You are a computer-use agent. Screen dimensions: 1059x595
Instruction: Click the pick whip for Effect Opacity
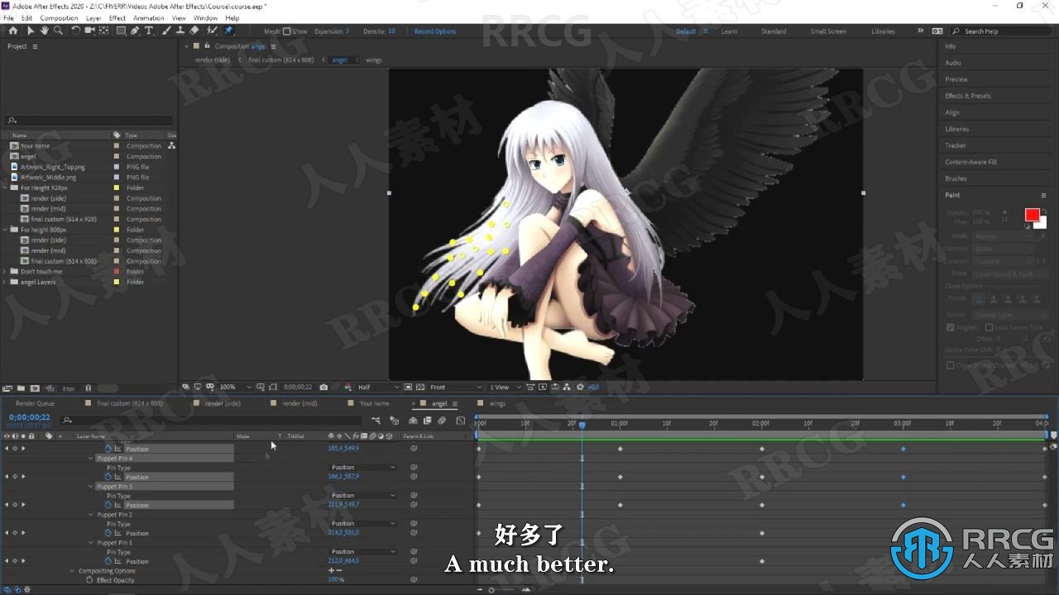point(414,580)
